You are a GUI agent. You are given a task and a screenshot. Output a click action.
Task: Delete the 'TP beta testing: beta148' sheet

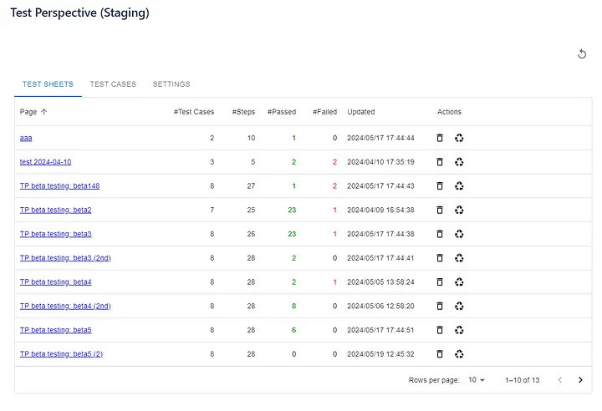tap(440, 186)
